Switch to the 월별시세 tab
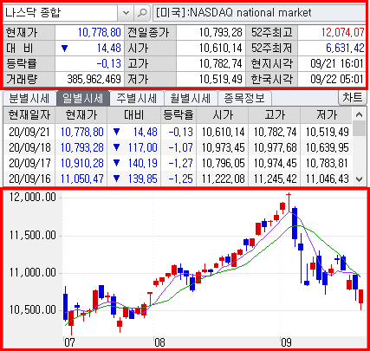Image resolution: width=370 pixels, height=351 pixels. coord(191,99)
